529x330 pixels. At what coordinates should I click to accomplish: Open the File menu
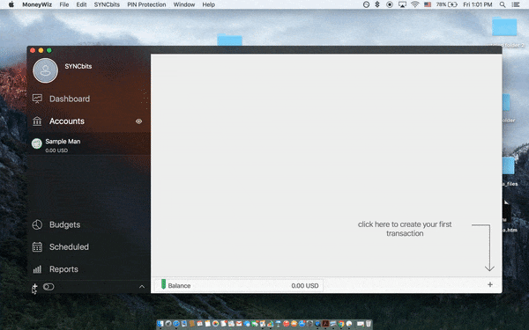(64, 4)
